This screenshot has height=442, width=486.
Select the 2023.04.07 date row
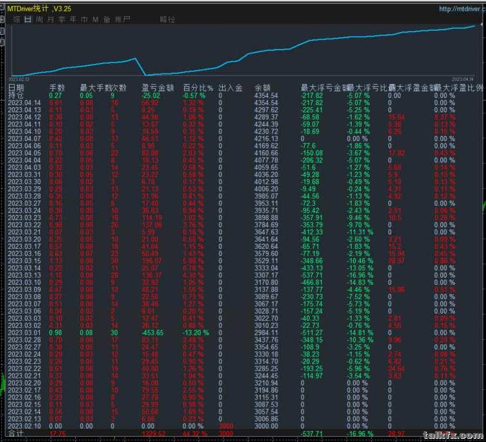24,139
